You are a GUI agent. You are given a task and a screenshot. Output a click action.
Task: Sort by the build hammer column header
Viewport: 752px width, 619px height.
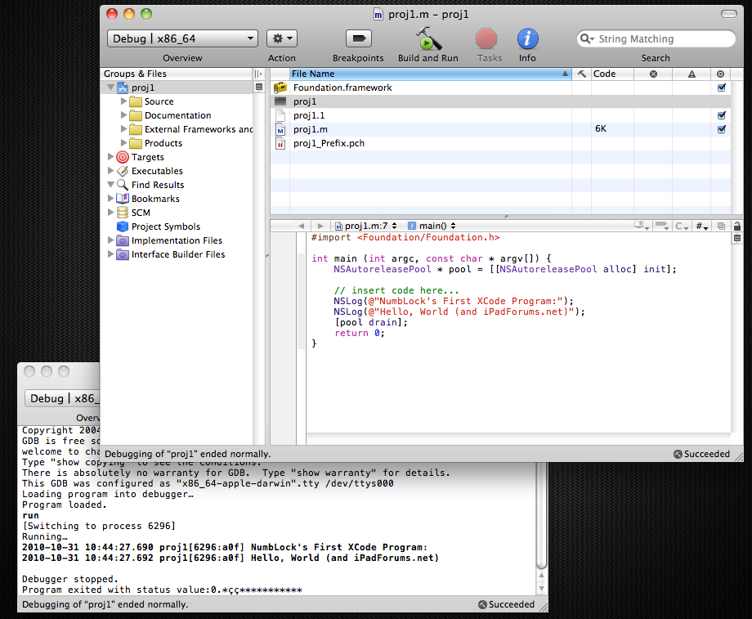point(581,74)
